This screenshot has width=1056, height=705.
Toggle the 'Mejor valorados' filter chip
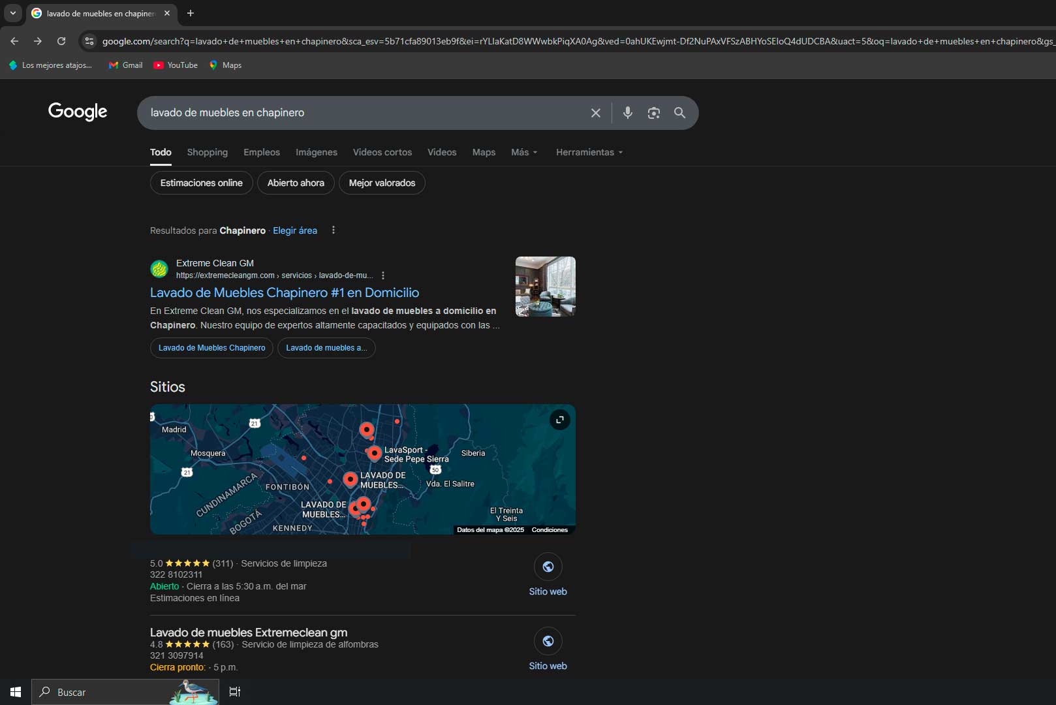[x=382, y=183]
